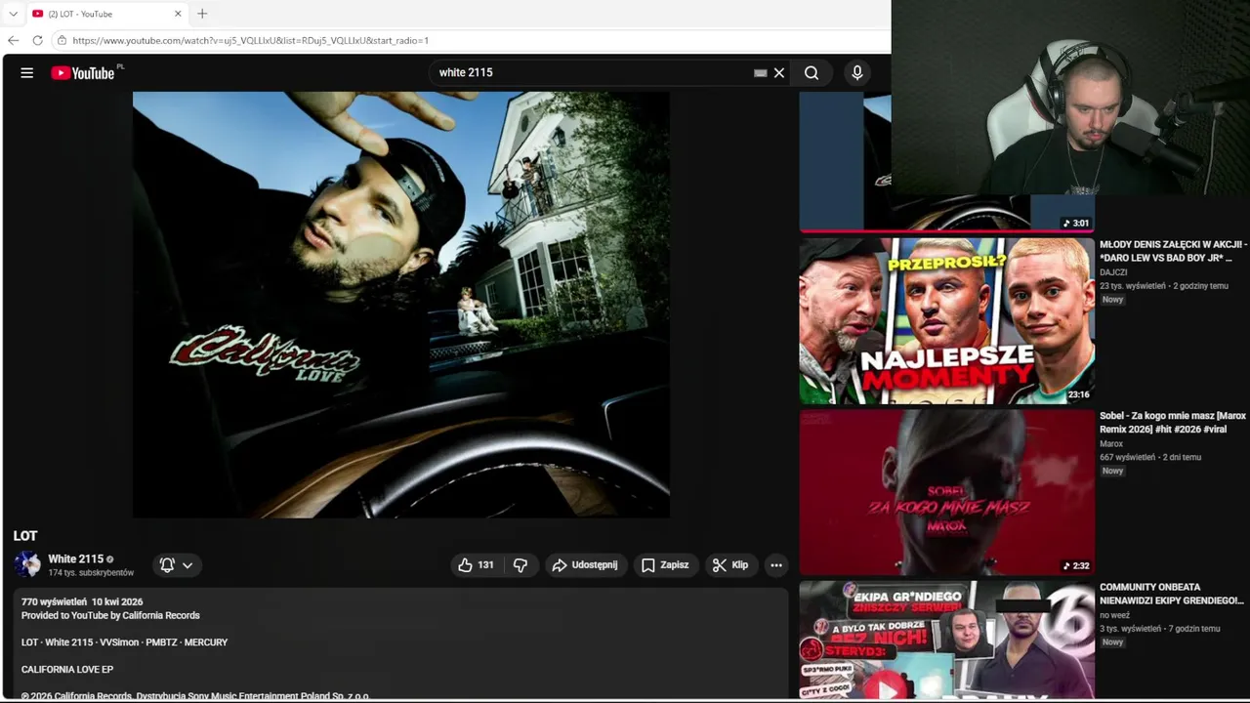Go back with the browser back arrow
This screenshot has width=1250, height=703.
pos(13,40)
